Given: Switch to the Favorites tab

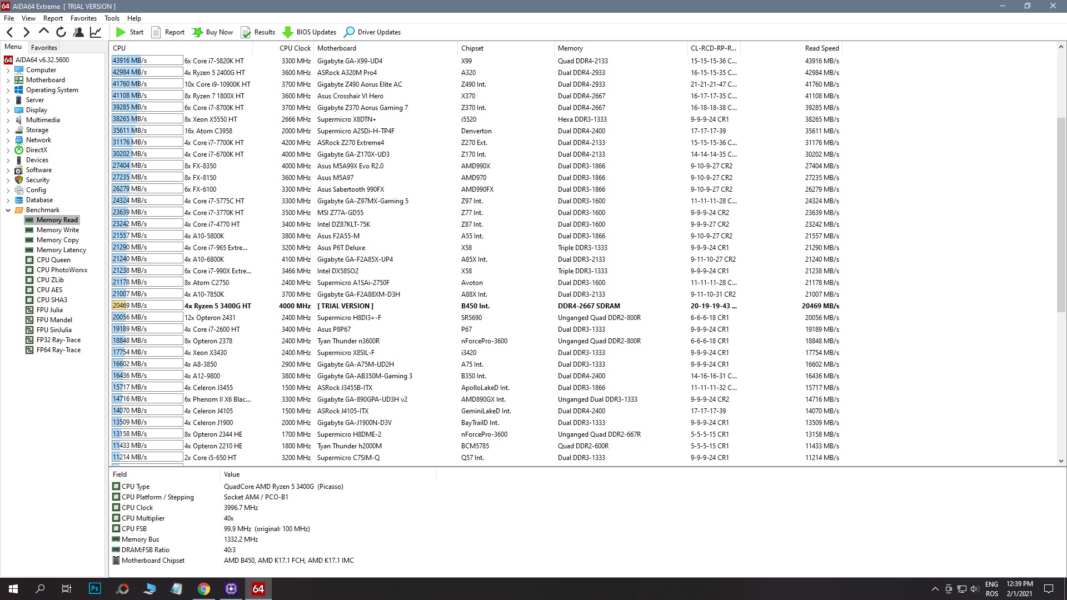Looking at the screenshot, I should point(44,47).
